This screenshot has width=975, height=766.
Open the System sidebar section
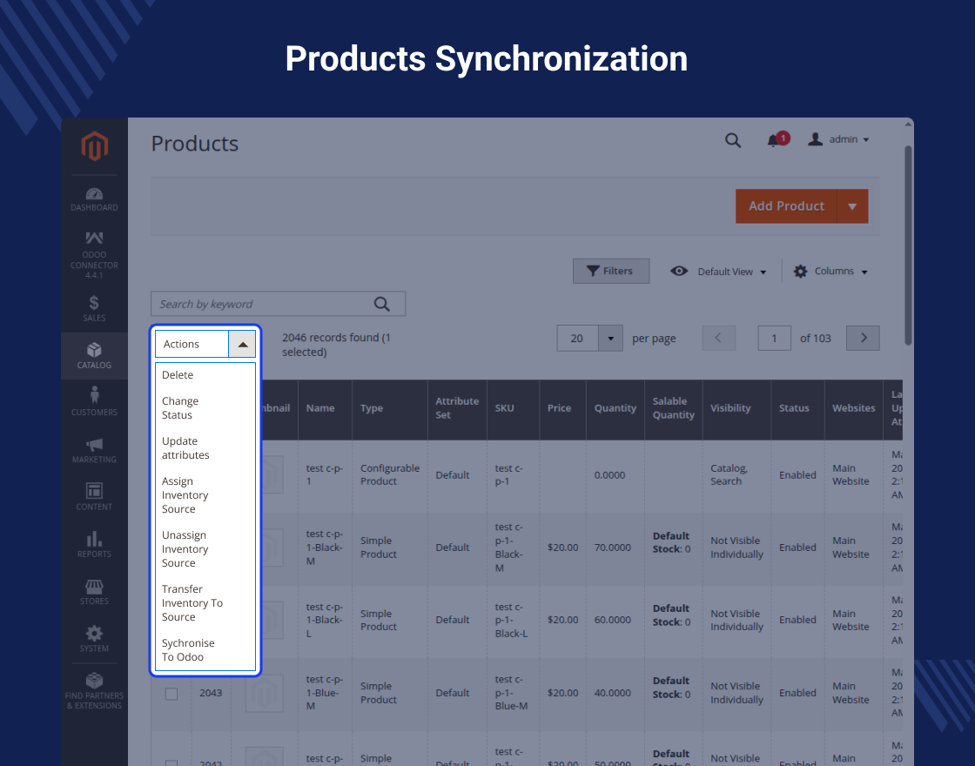tap(95, 639)
